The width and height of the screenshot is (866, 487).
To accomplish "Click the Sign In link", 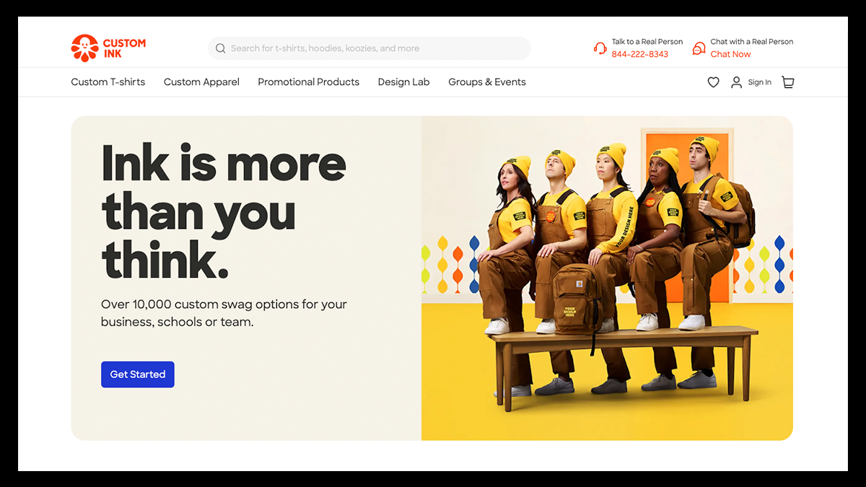I will click(x=759, y=82).
